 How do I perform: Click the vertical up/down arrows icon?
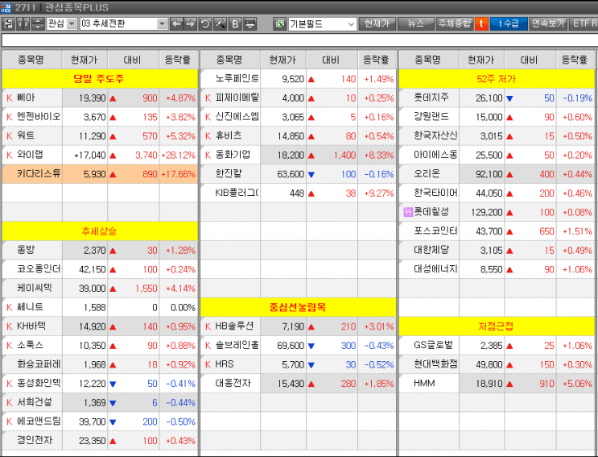click(x=37, y=23)
